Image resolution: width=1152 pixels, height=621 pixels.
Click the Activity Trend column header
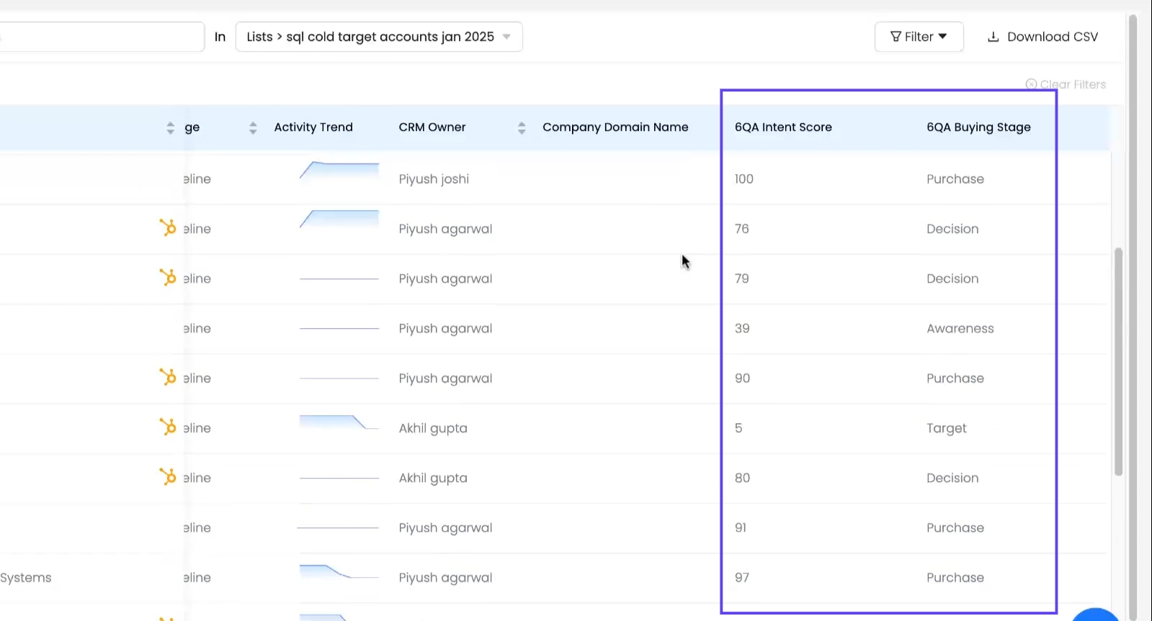pyautogui.click(x=313, y=127)
